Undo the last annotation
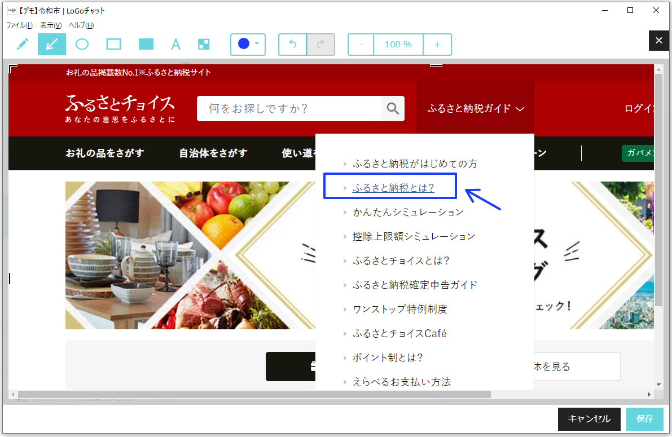Screen dimensions: 672x437 pos(293,44)
